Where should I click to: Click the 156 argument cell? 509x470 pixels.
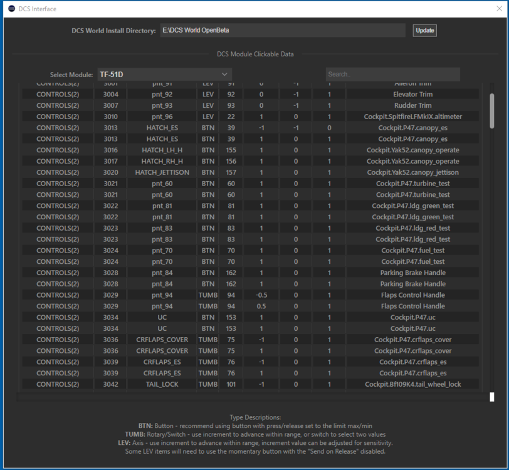[x=231, y=161]
